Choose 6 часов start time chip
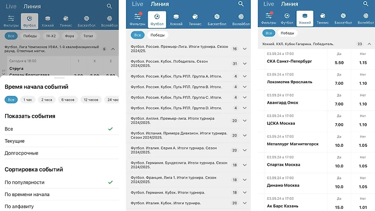Image resolution: width=375 pixels, height=211 pixels. tap(68, 100)
